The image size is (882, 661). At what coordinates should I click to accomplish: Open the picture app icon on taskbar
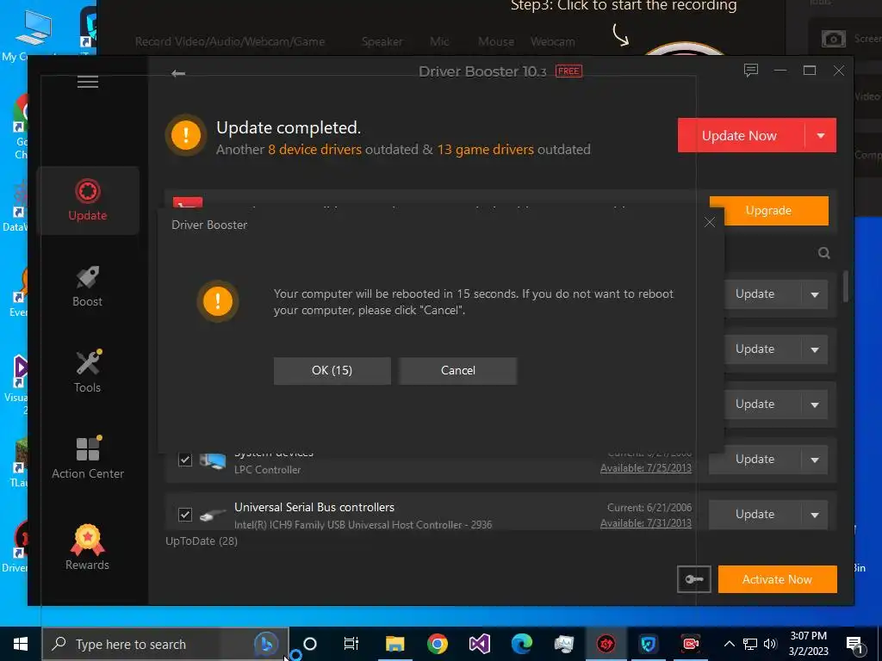[563, 644]
